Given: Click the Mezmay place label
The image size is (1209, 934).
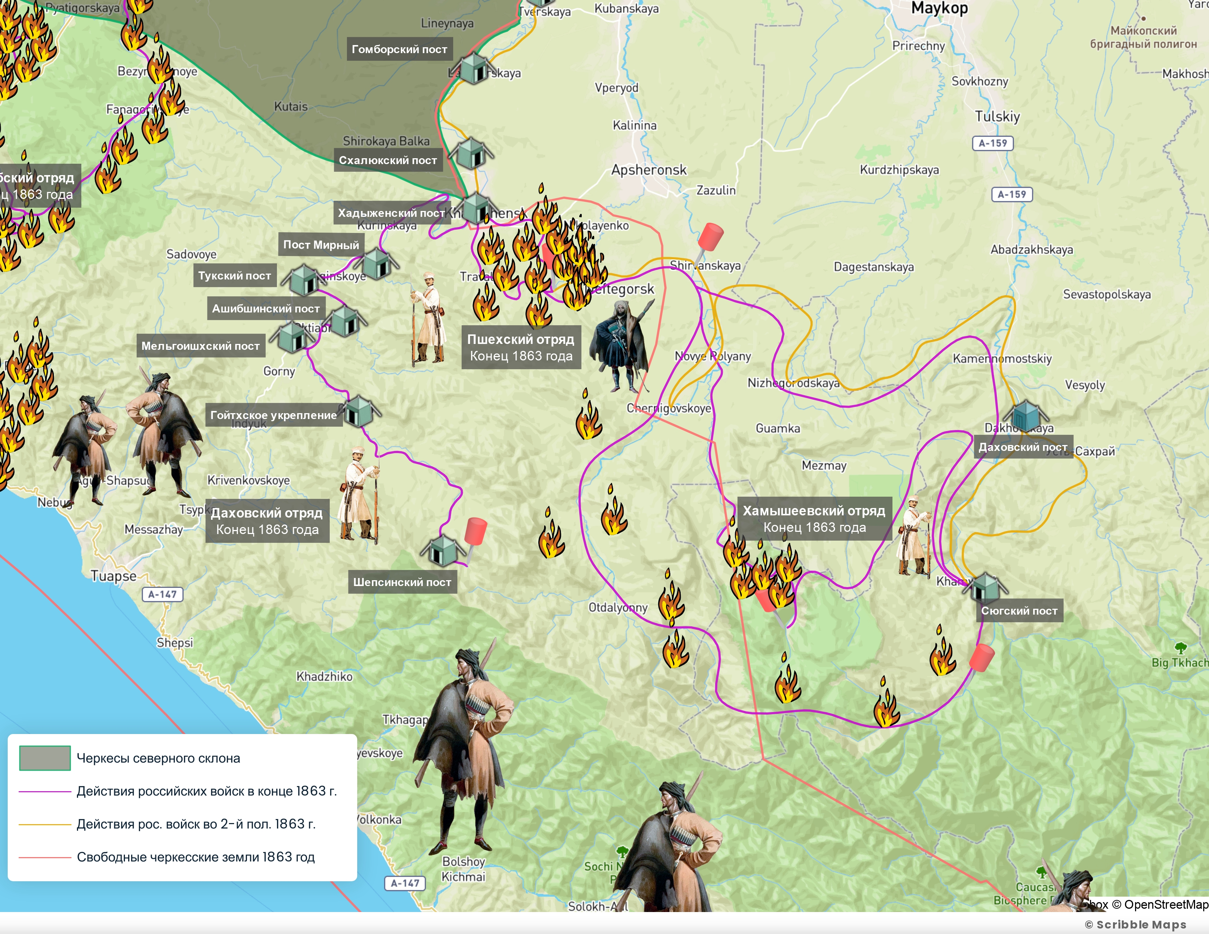Looking at the screenshot, I should (824, 466).
